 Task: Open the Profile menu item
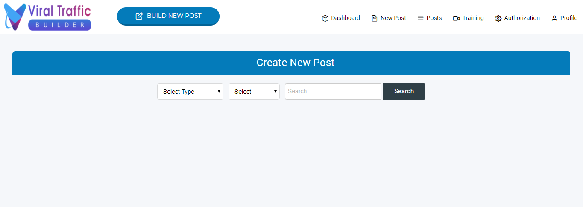[x=564, y=18]
